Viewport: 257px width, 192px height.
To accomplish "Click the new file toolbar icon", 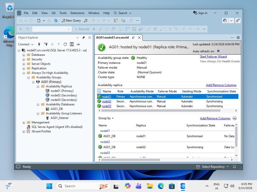I will pyautogui.click(x=38, y=21).
